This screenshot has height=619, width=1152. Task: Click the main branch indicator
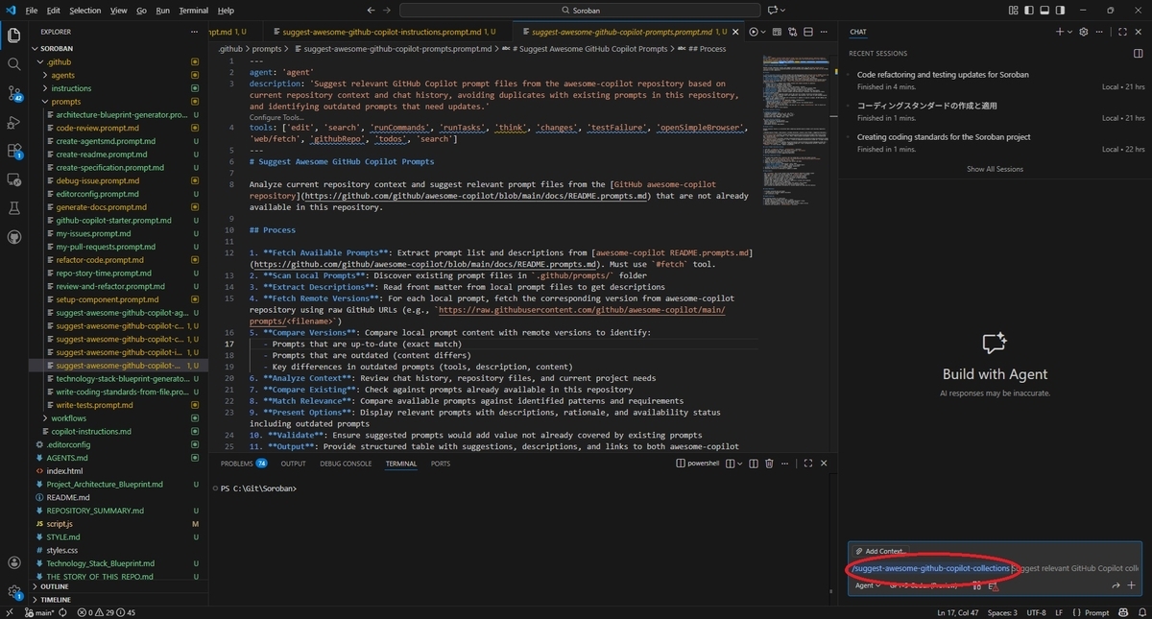pyautogui.click(x=40, y=612)
